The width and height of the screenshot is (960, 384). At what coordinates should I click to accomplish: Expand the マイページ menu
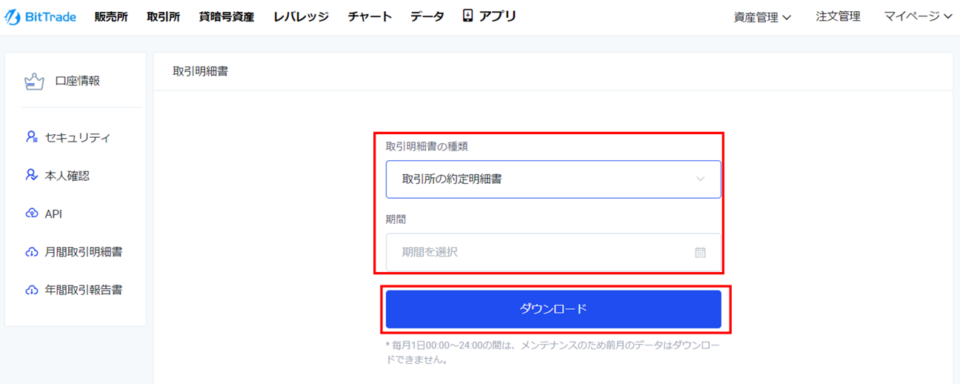pos(918,16)
